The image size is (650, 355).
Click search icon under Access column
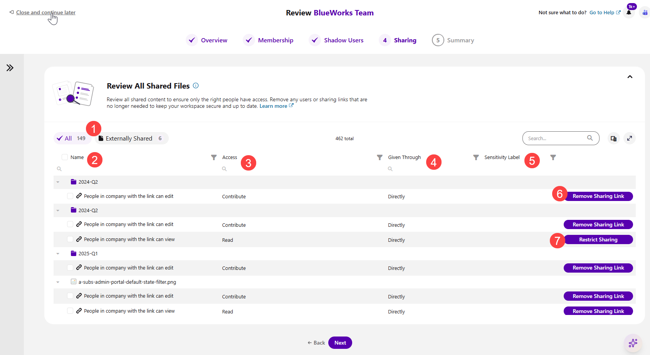[x=224, y=169]
